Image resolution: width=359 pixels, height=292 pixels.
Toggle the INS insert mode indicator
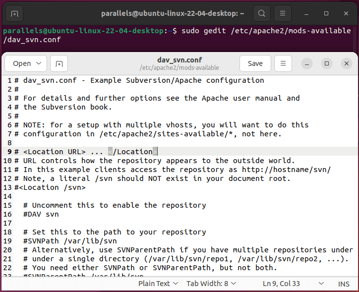[344, 284]
